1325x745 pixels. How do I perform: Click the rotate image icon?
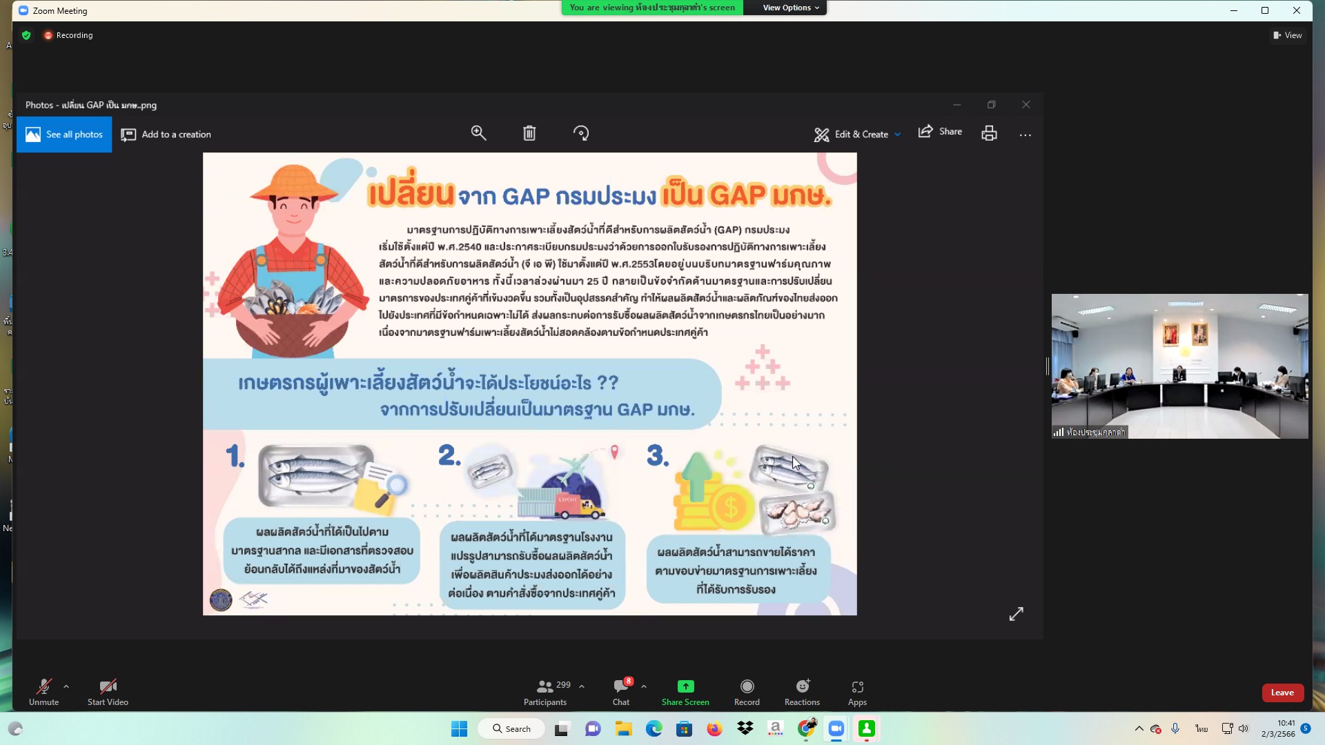(x=581, y=133)
